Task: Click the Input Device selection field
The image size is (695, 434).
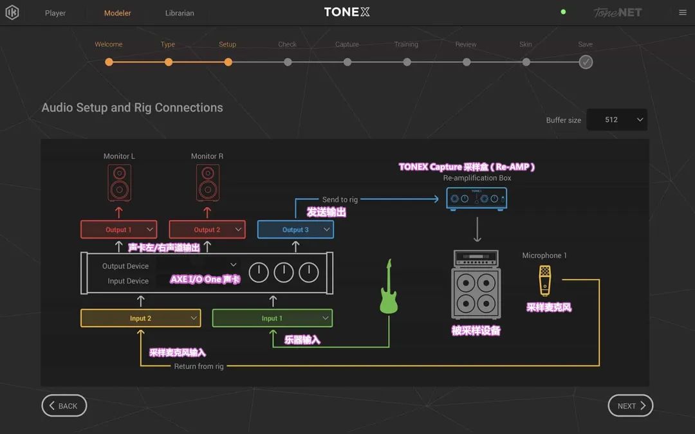Action: pos(198,280)
